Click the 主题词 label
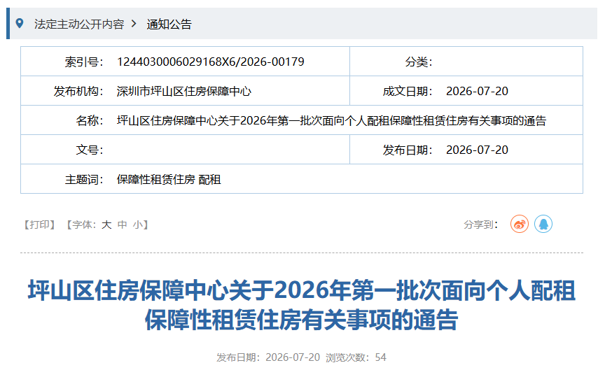This screenshot has width=605, height=370. (84, 180)
